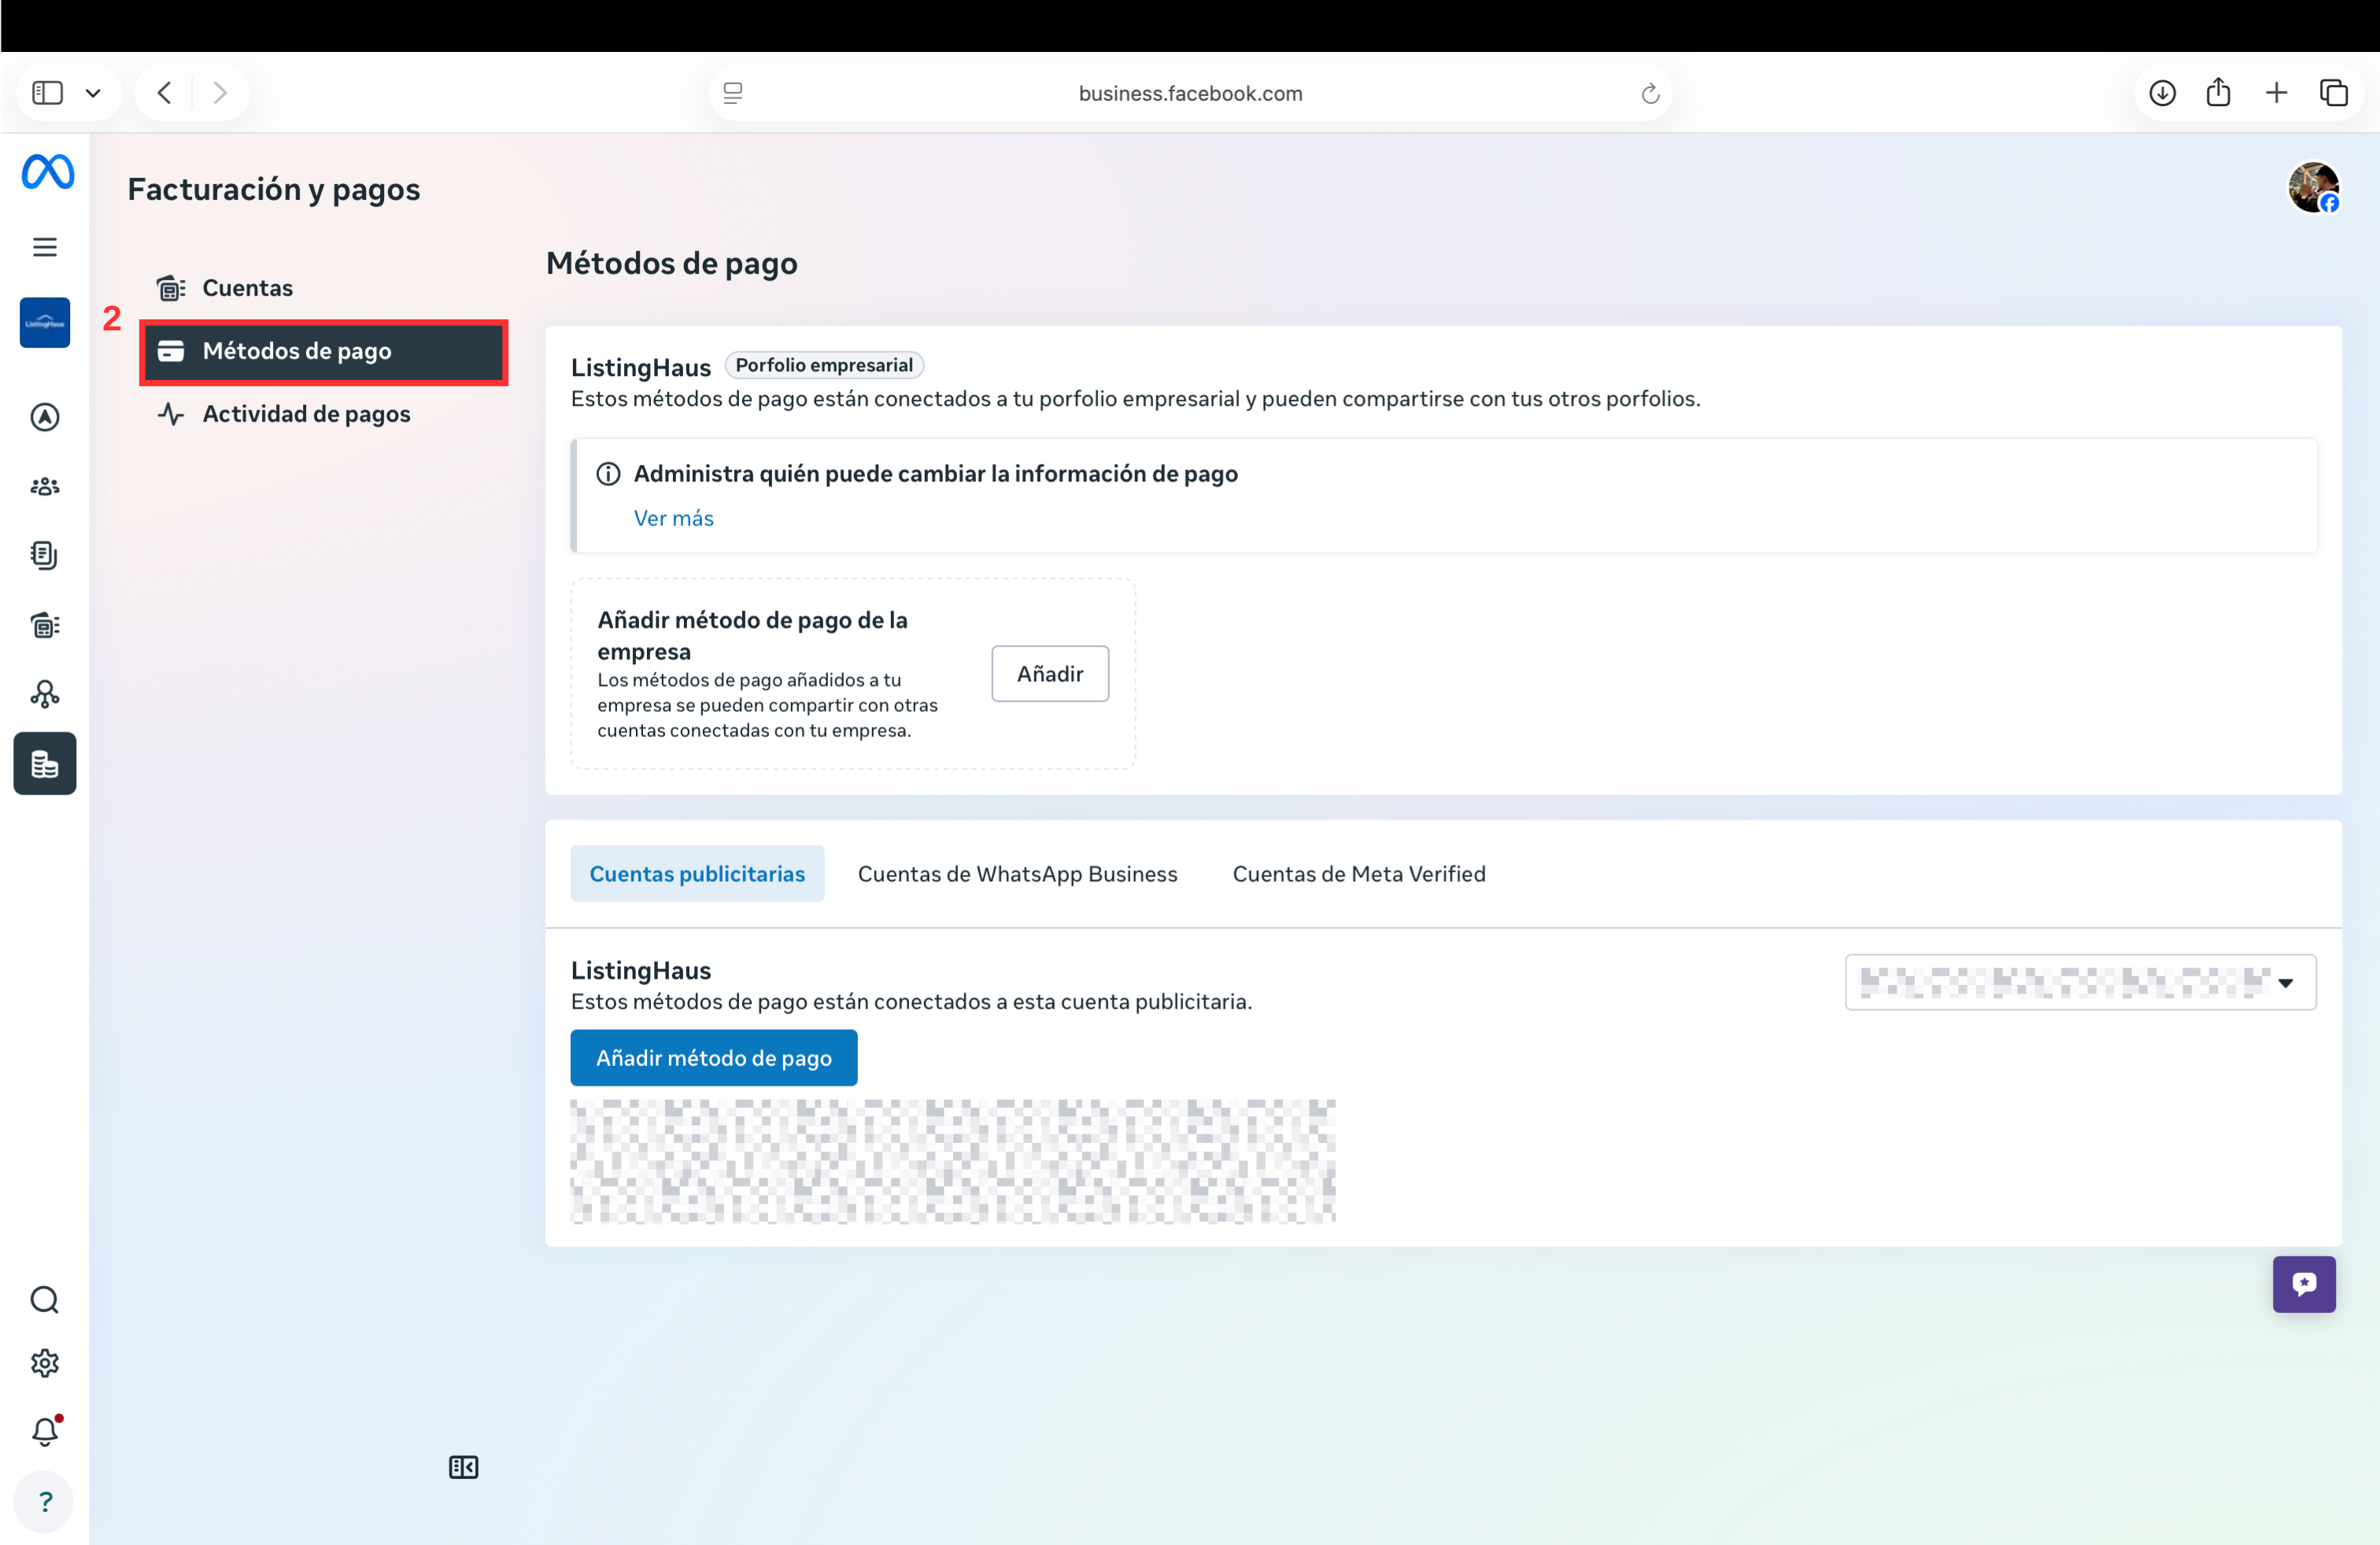Screen dimensions: 2380x1545
Task: Click the business.facebook.com address bar
Action: click(1189, 93)
